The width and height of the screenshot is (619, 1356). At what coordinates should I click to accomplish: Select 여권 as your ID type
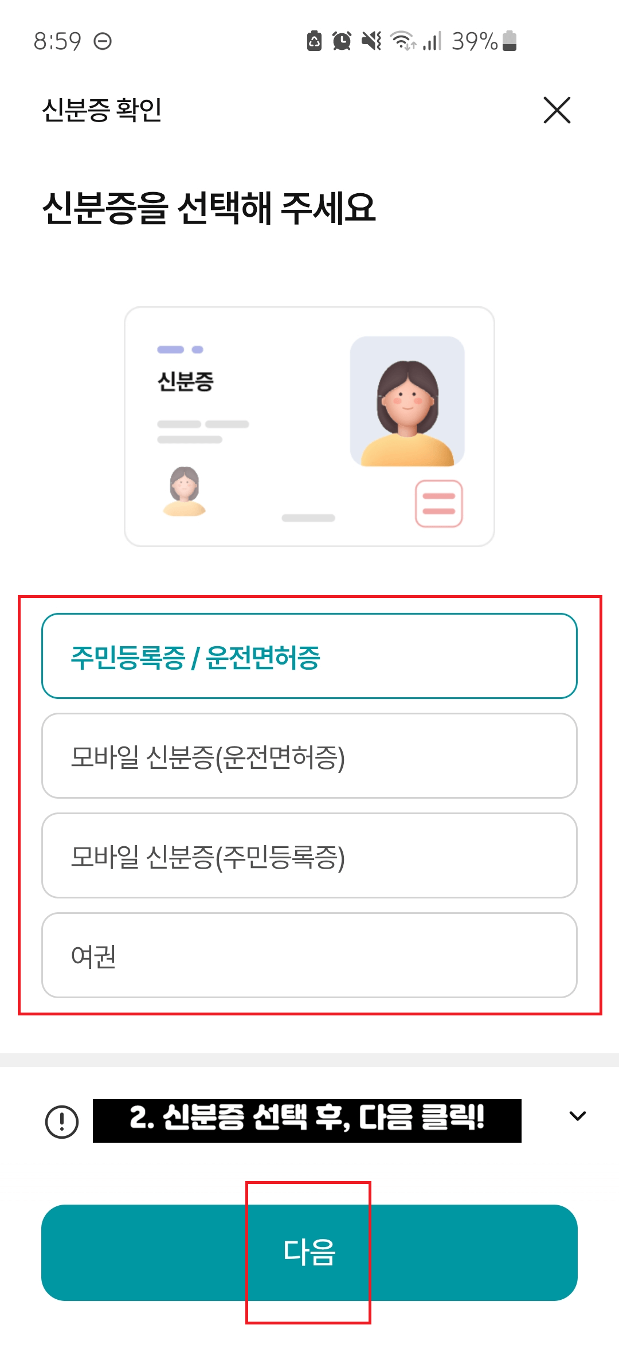309,958
